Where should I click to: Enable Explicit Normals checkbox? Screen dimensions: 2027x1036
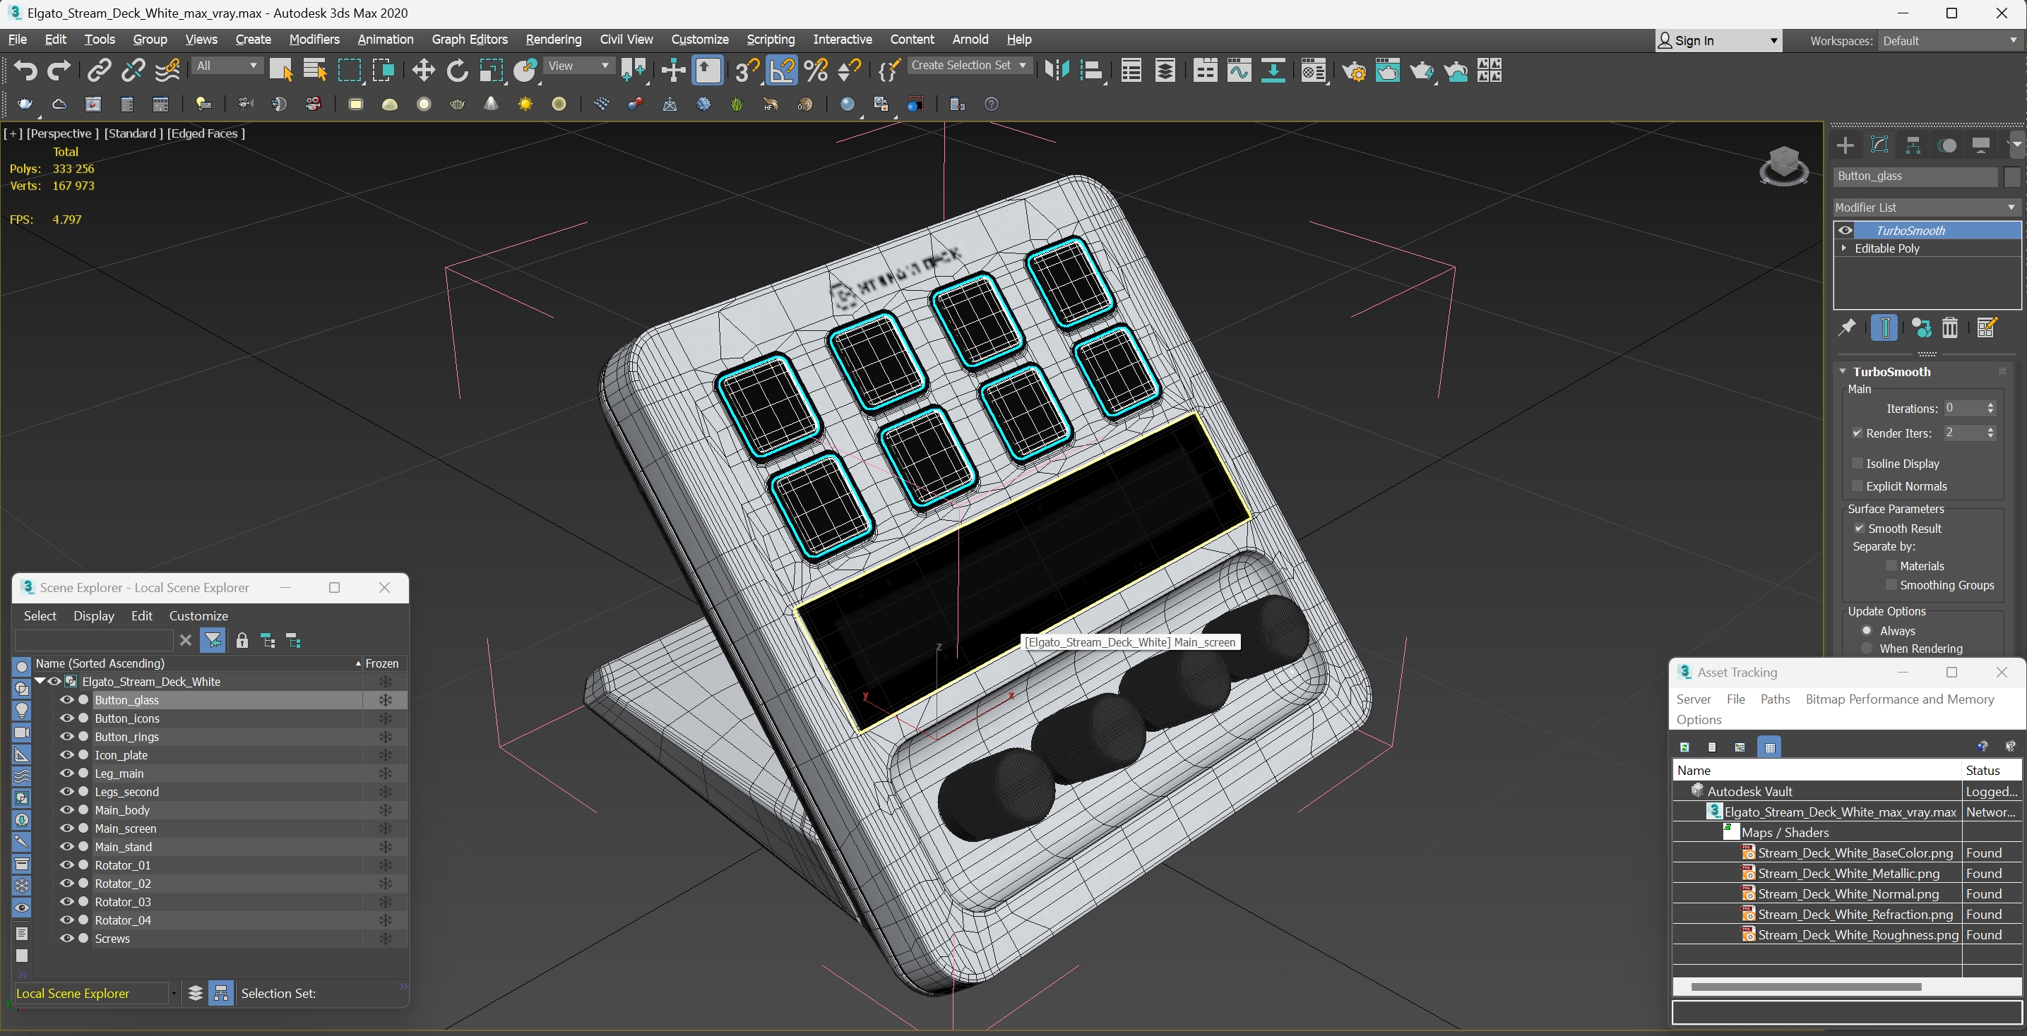pos(1857,486)
